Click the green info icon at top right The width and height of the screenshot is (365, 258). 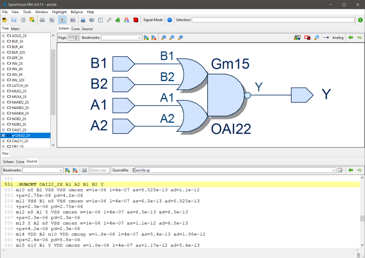coord(360,20)
